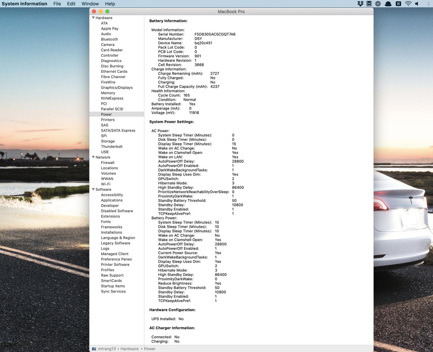This screenshot has width=433, height=352.
Task: Open the Wi-Fi status menu
Action: (x=408, y=4)
